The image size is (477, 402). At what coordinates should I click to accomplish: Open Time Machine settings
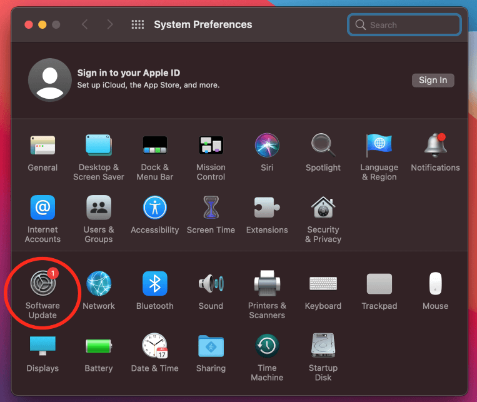pyautogui.click(x=267, y=346)
